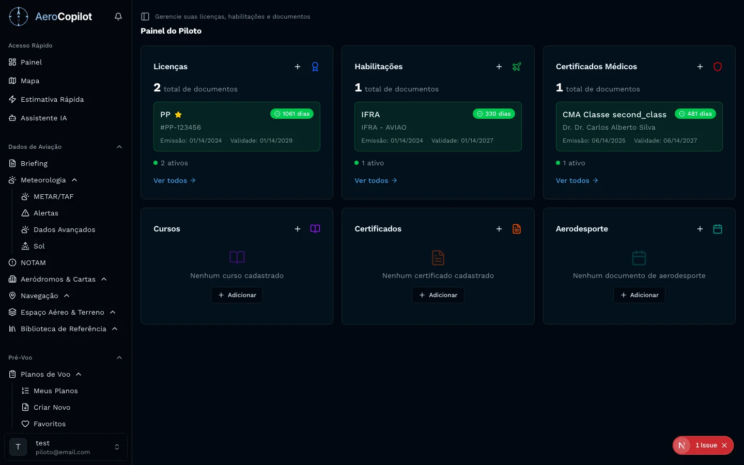This screenshot has width=744, height=465.
Task: Click the orange document icon in Certificados header
Action: pyautogui.click(x=516, y=229)
